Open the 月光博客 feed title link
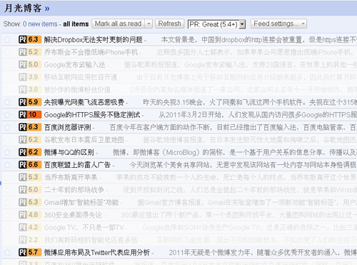Viewport: 357px width, 265px height. [23, 9]
